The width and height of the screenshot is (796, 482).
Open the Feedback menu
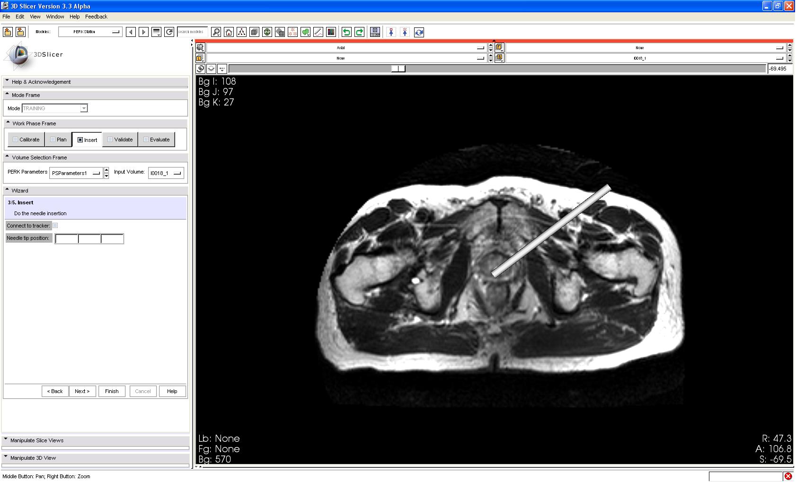pyautogui.click(x=96, y=17)
